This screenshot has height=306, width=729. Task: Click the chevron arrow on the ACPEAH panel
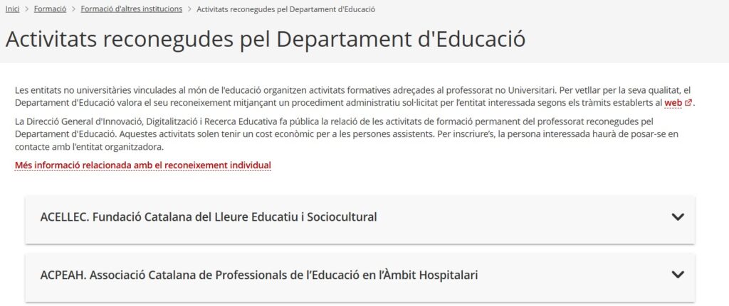pos(678,274)
